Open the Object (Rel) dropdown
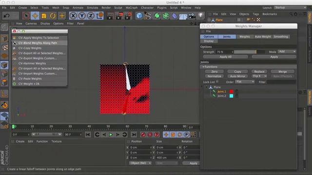This screenshot has width=312, height=175. [140, 163]
